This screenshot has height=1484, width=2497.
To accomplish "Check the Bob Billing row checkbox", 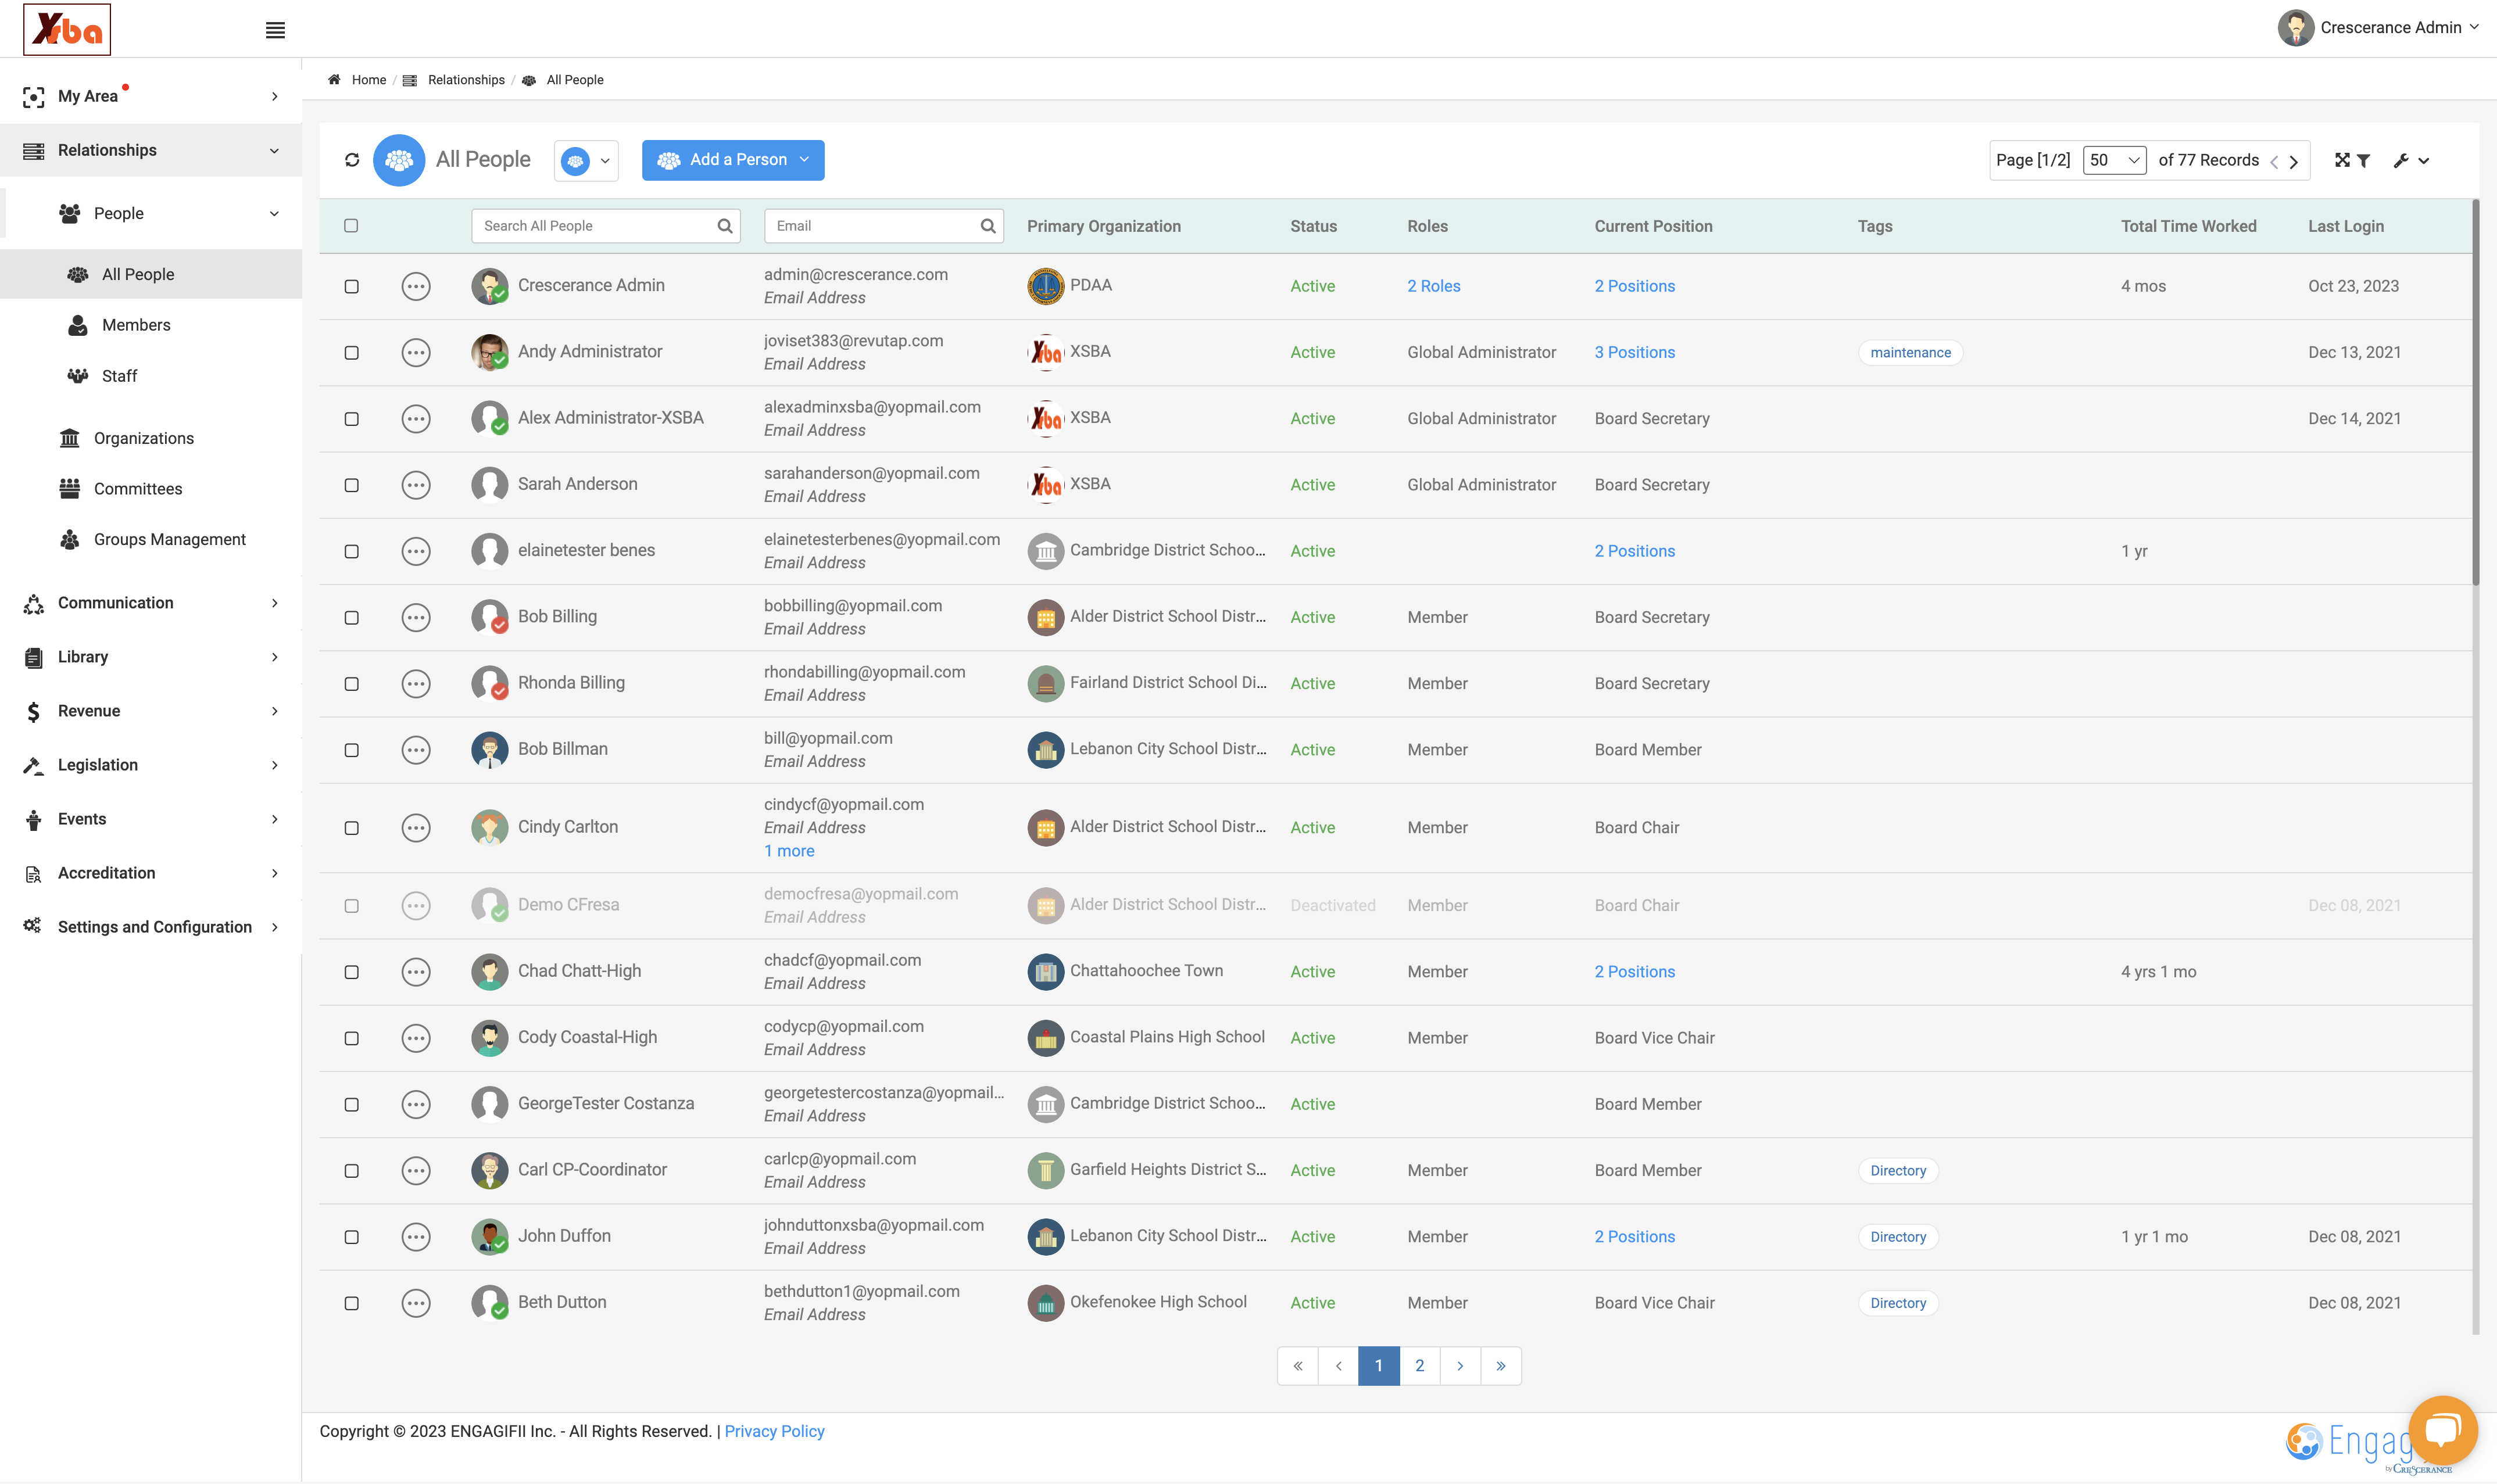I will click(352, 618).
